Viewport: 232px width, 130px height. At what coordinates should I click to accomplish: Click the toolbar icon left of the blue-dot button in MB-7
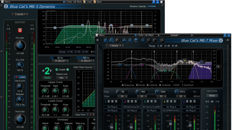[136, 40]
